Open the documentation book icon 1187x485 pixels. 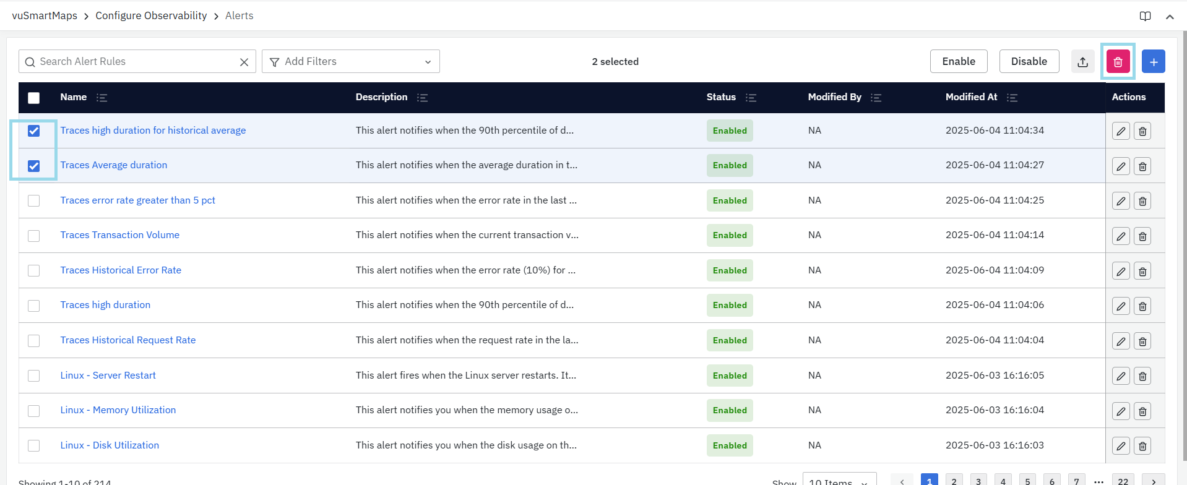pos(1145,16)
